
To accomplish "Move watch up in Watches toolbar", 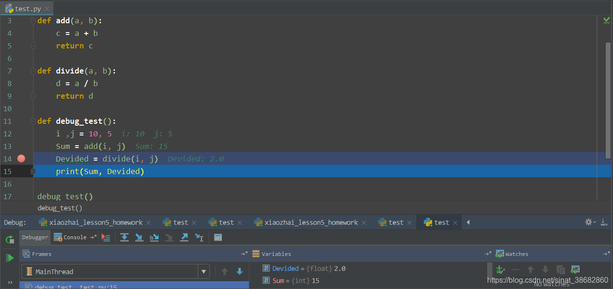I will 530,269.
